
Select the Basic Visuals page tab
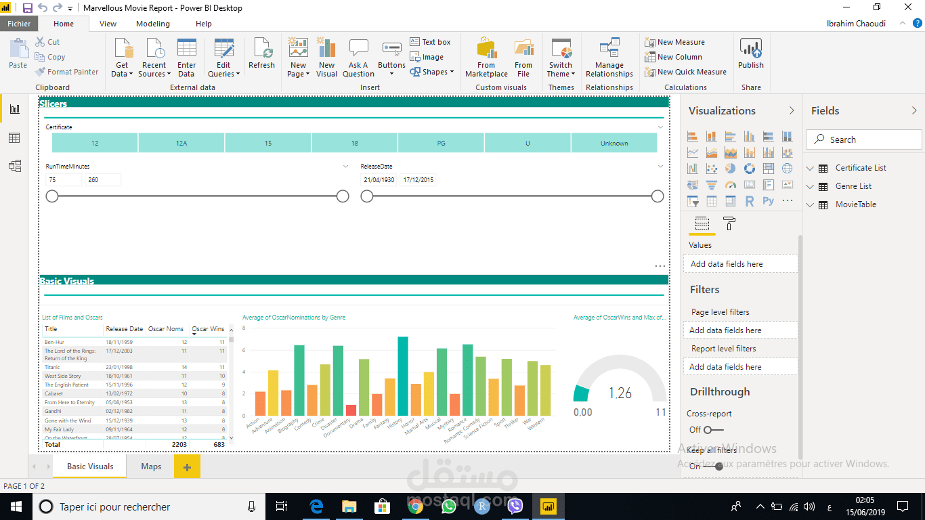coord(90,467)
